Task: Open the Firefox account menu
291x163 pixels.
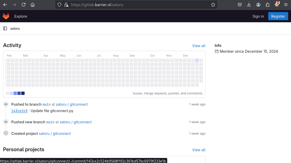Action: pos(258,5)
